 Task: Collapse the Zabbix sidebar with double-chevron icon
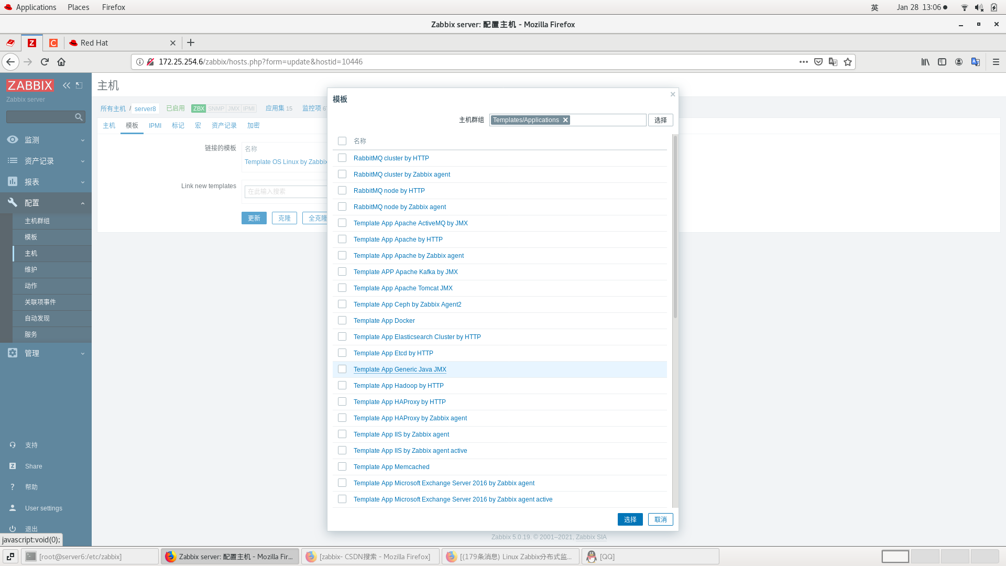pyautogui.click(x=67, y=85)
